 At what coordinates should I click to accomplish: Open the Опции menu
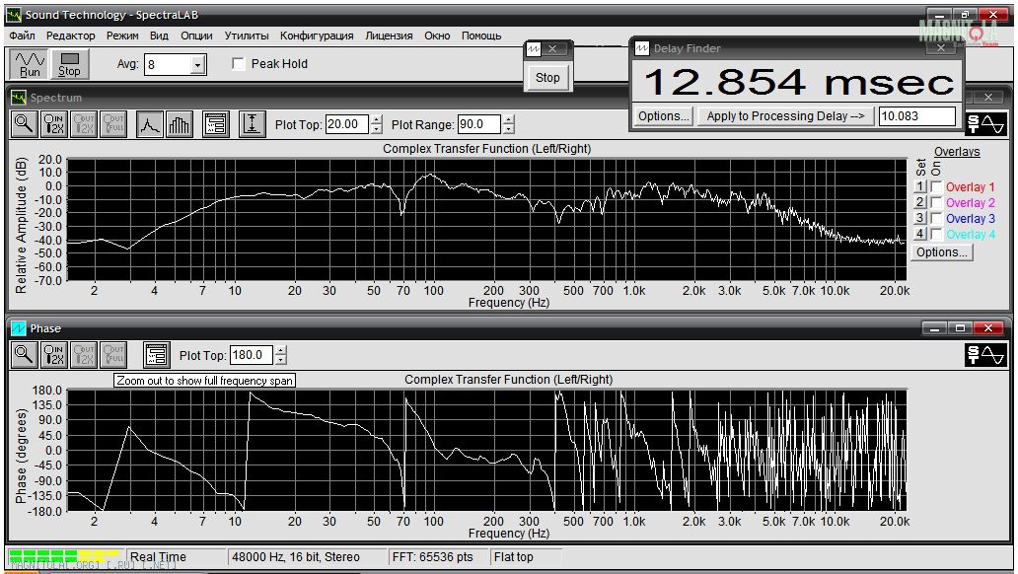[196, 36]
